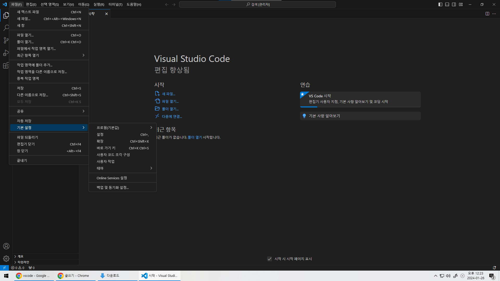Uncheck '시작 시 시작 페이지 표시' checkbox
Viewport: 500px width, 281px height.
(270, 259)
